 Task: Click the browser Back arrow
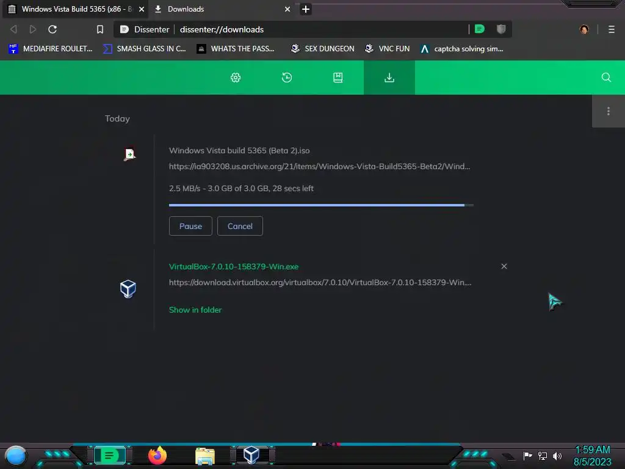tap(13, 29)
